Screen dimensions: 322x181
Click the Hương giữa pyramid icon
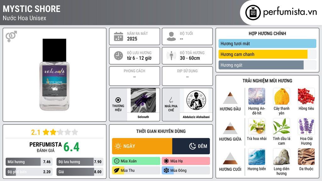click(x=230, y=128)
